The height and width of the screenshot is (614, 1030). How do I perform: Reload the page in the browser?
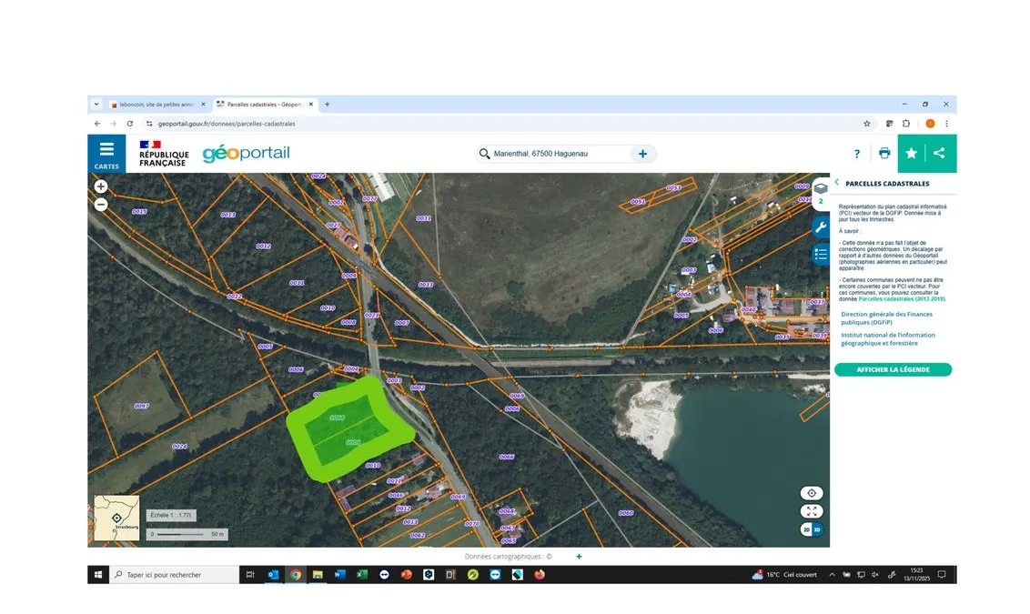coord(130,124)
